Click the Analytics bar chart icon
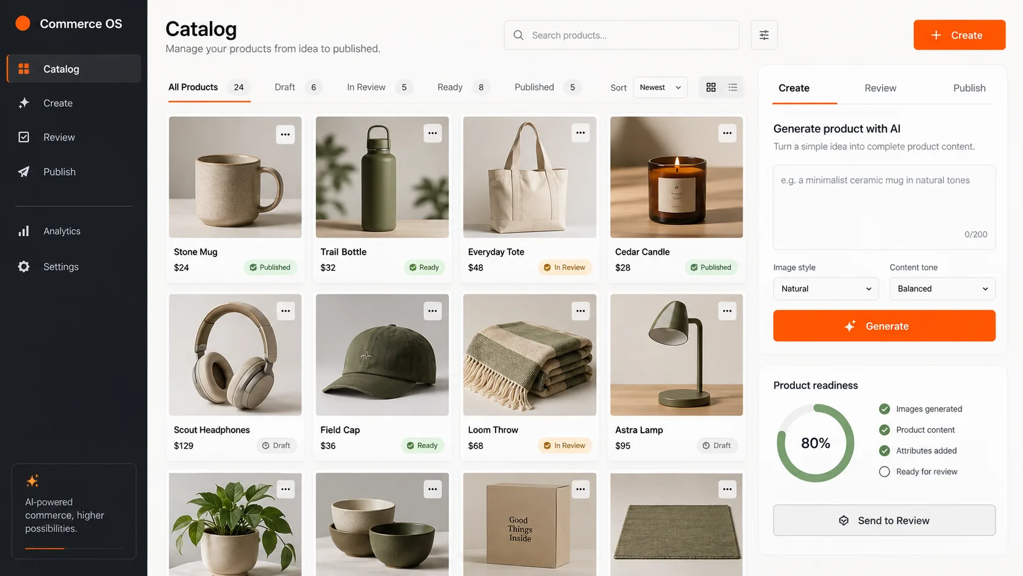Image resolution: width=1023 pixels, height=576 pixels. [24, 231]
